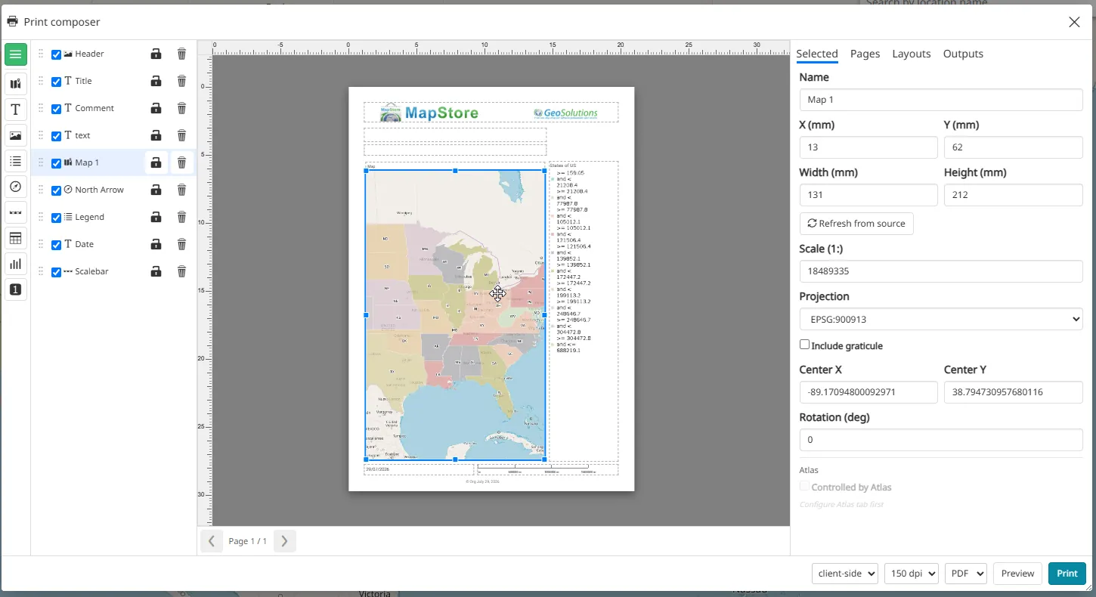
Task: Click the green layers list toggle icon
Action: [x=15, y=54]
